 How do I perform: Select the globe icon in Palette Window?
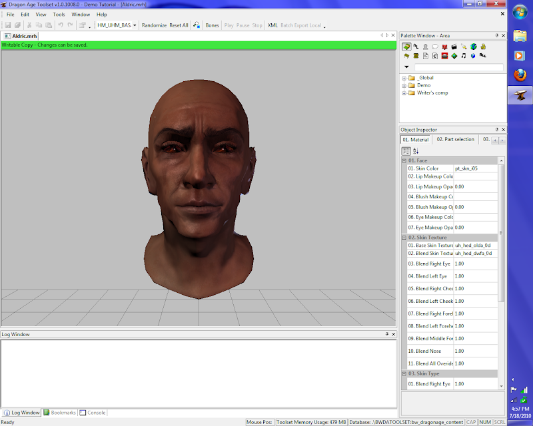pyautogui.click(x=473, y=47)
